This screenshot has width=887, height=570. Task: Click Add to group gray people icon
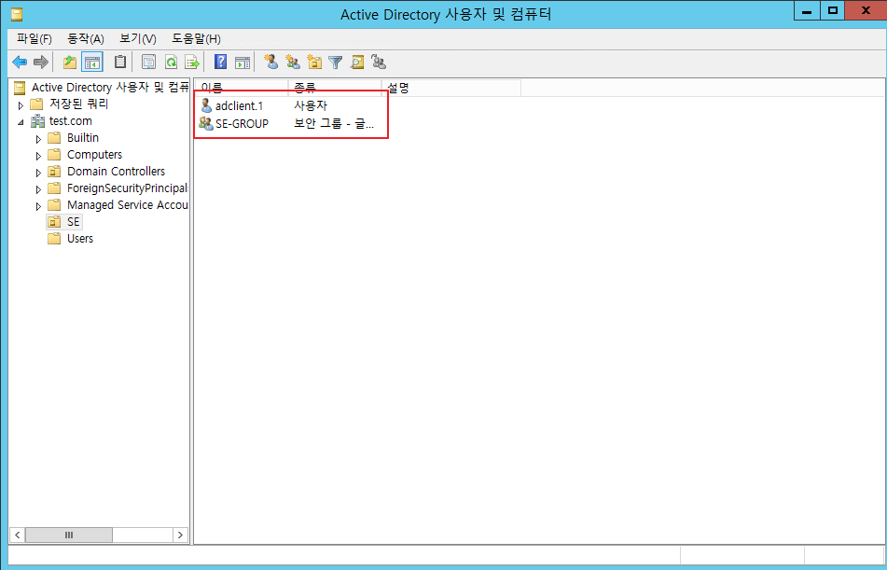(x=379, y=63)
